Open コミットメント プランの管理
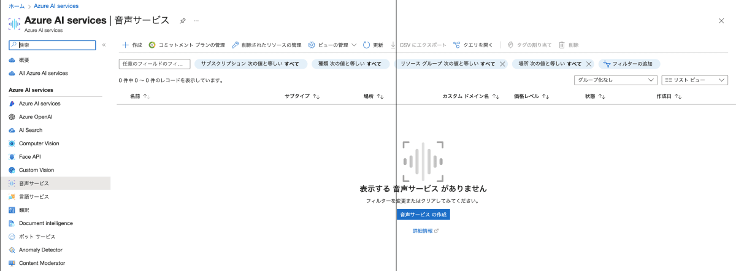The width and height of the screenshot is (736, 271). coord(187,45)
